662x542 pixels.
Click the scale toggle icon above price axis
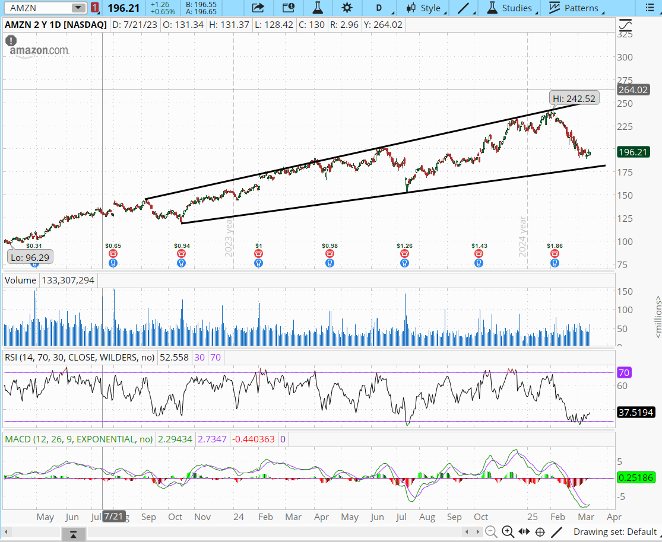(x=625, y=25)
